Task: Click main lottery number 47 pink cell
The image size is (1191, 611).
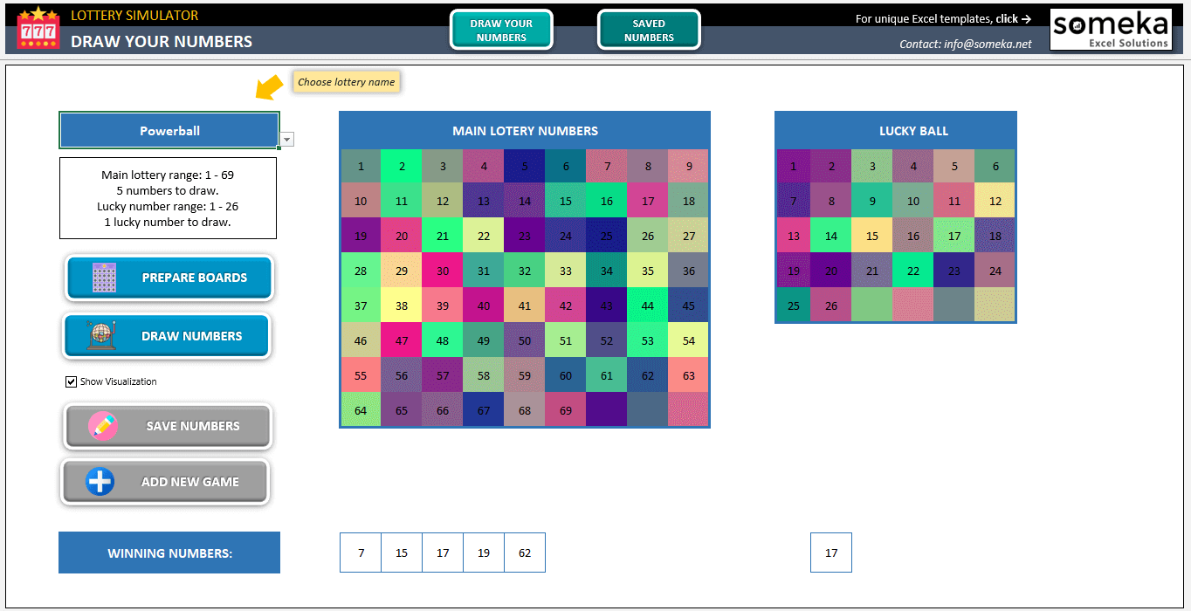Action: click(x=402, y=340)
